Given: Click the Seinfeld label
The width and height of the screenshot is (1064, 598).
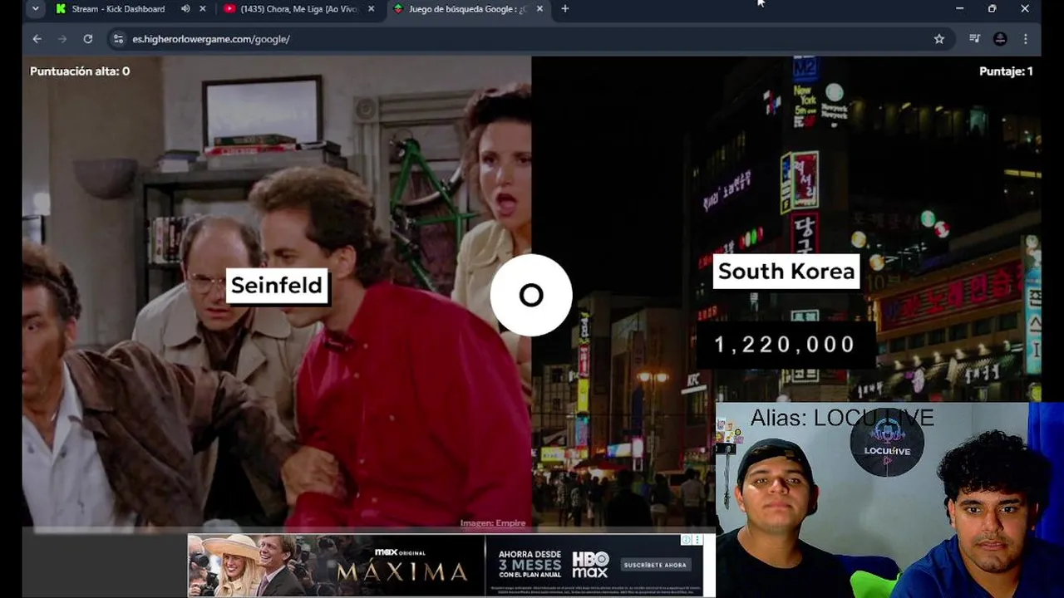Looking at the screenshot, I should coord(277,286).
